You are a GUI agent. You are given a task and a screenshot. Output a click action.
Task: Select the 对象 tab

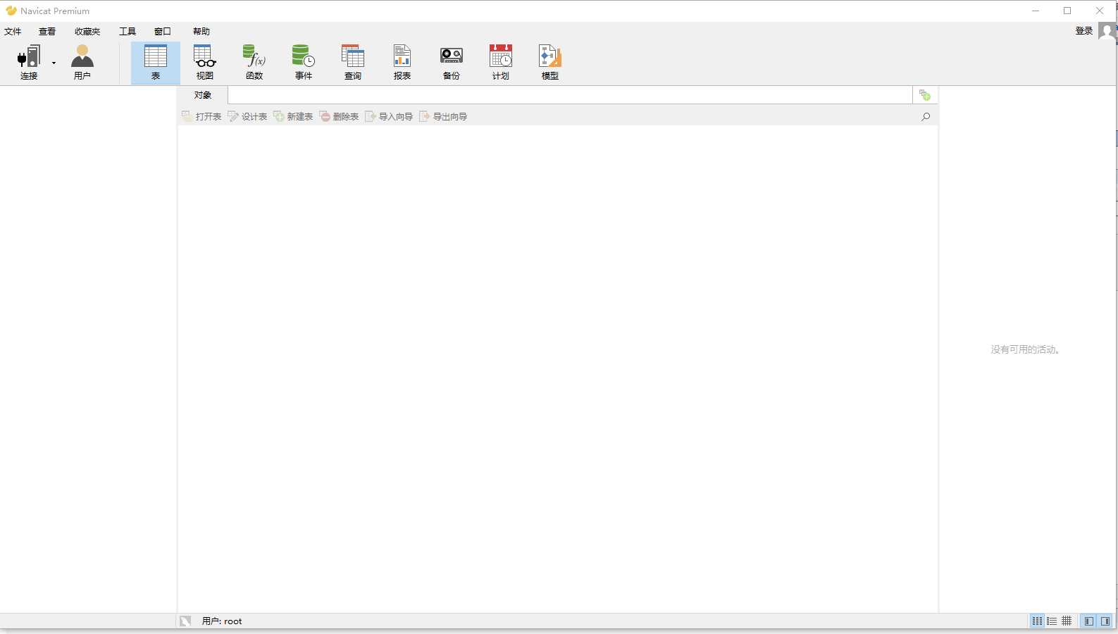pyautogui.click(x=203, y=95)
